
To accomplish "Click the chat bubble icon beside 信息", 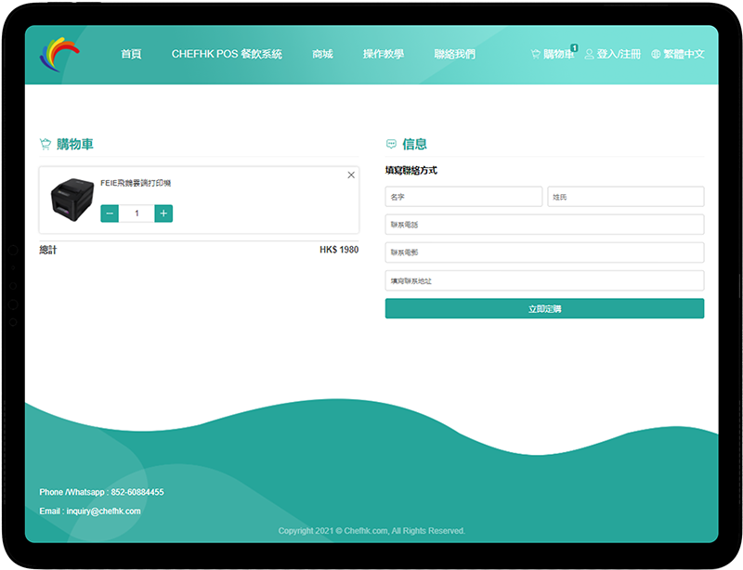I will click(391, 144).
